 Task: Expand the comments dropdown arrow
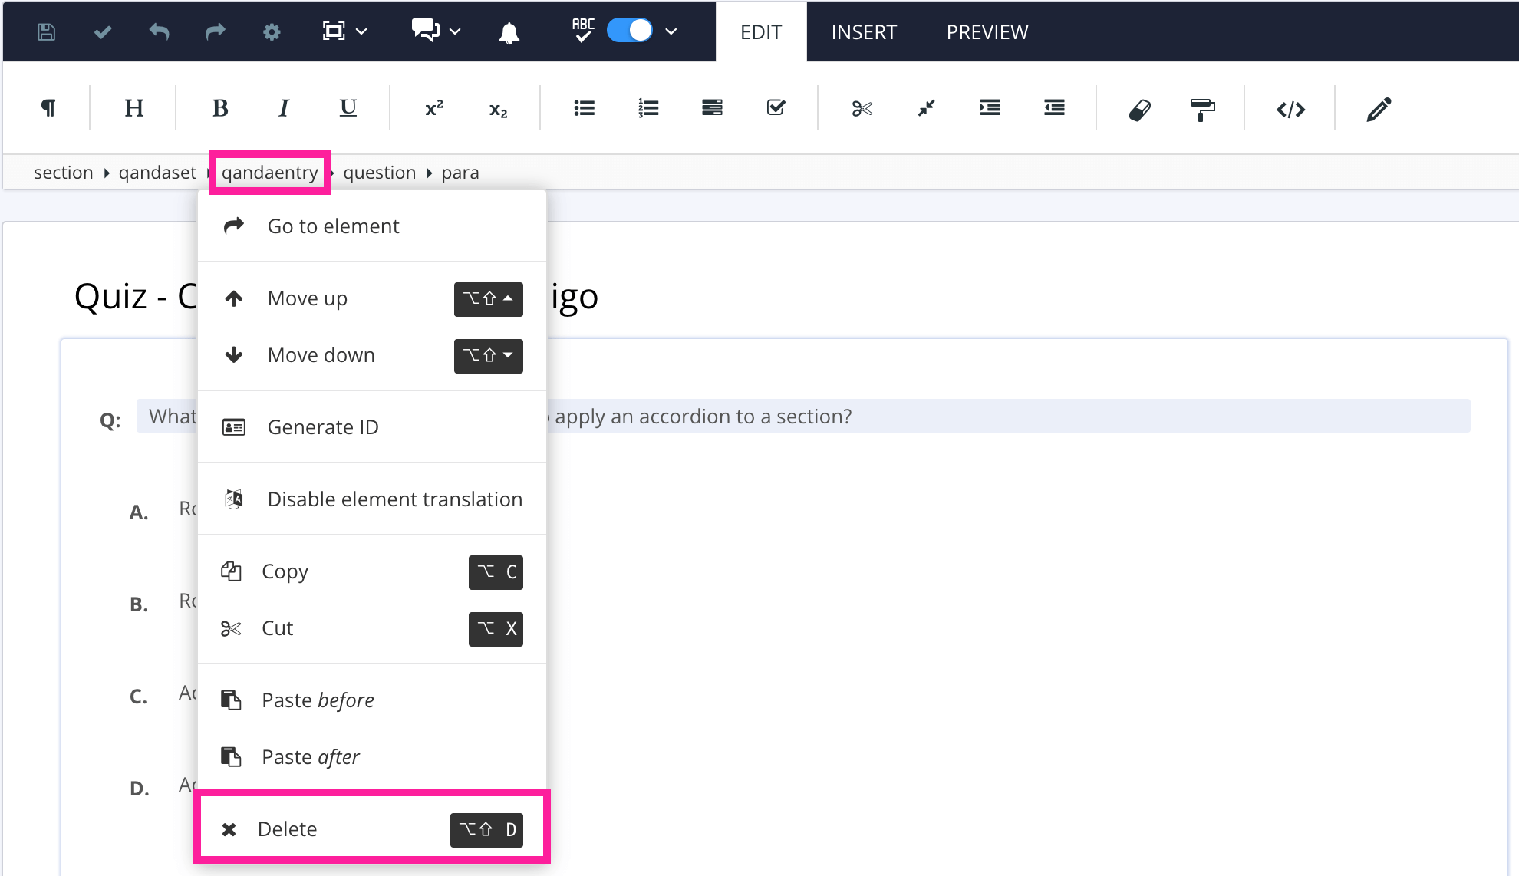click(x=455, y=31)
